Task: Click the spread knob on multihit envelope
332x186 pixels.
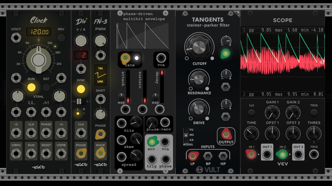Action: tap(136, 156)
